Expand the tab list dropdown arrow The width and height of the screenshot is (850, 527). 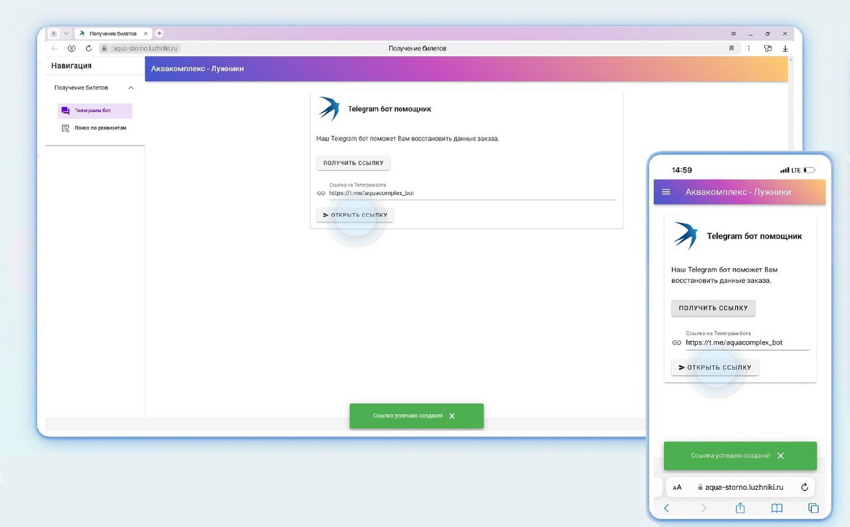point(66,33)
